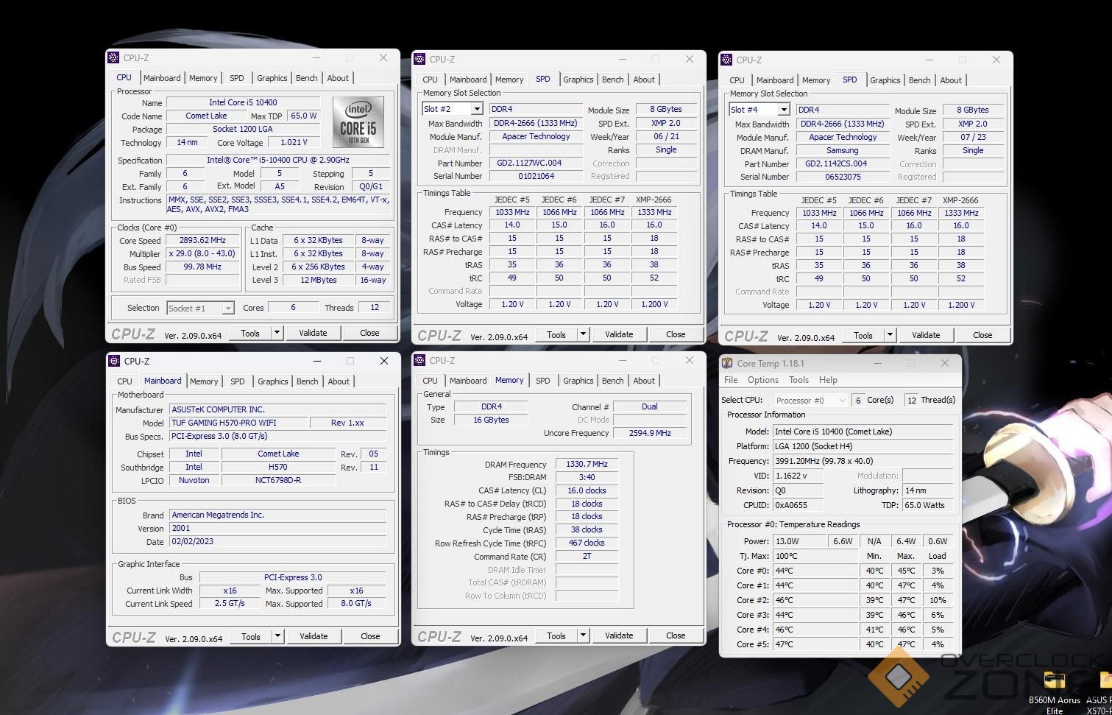Screen dimensions: 1112x715
Task: Click the Max TDP value '65.0 W'
Action: 303,116
